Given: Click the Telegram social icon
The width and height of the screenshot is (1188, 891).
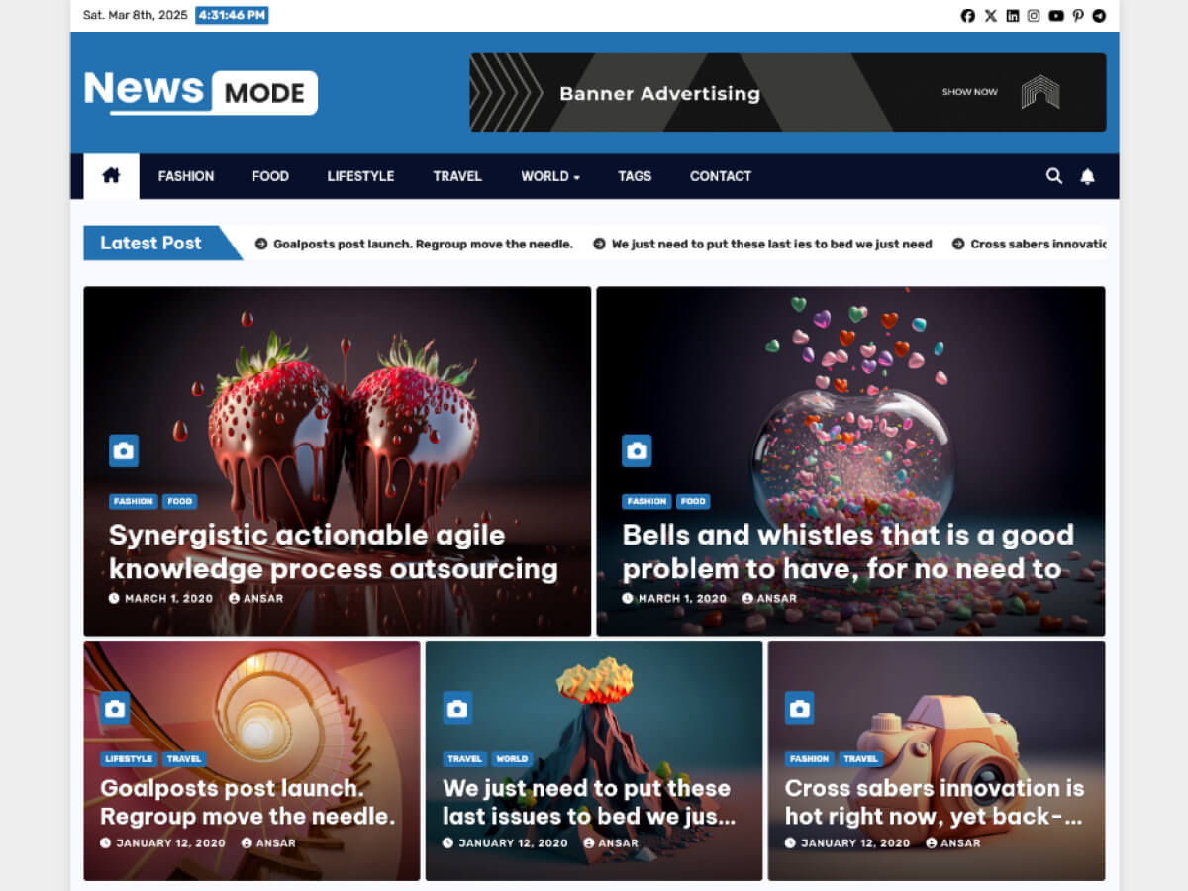Looking at the screenshot, I should (x=1099, y=15).
